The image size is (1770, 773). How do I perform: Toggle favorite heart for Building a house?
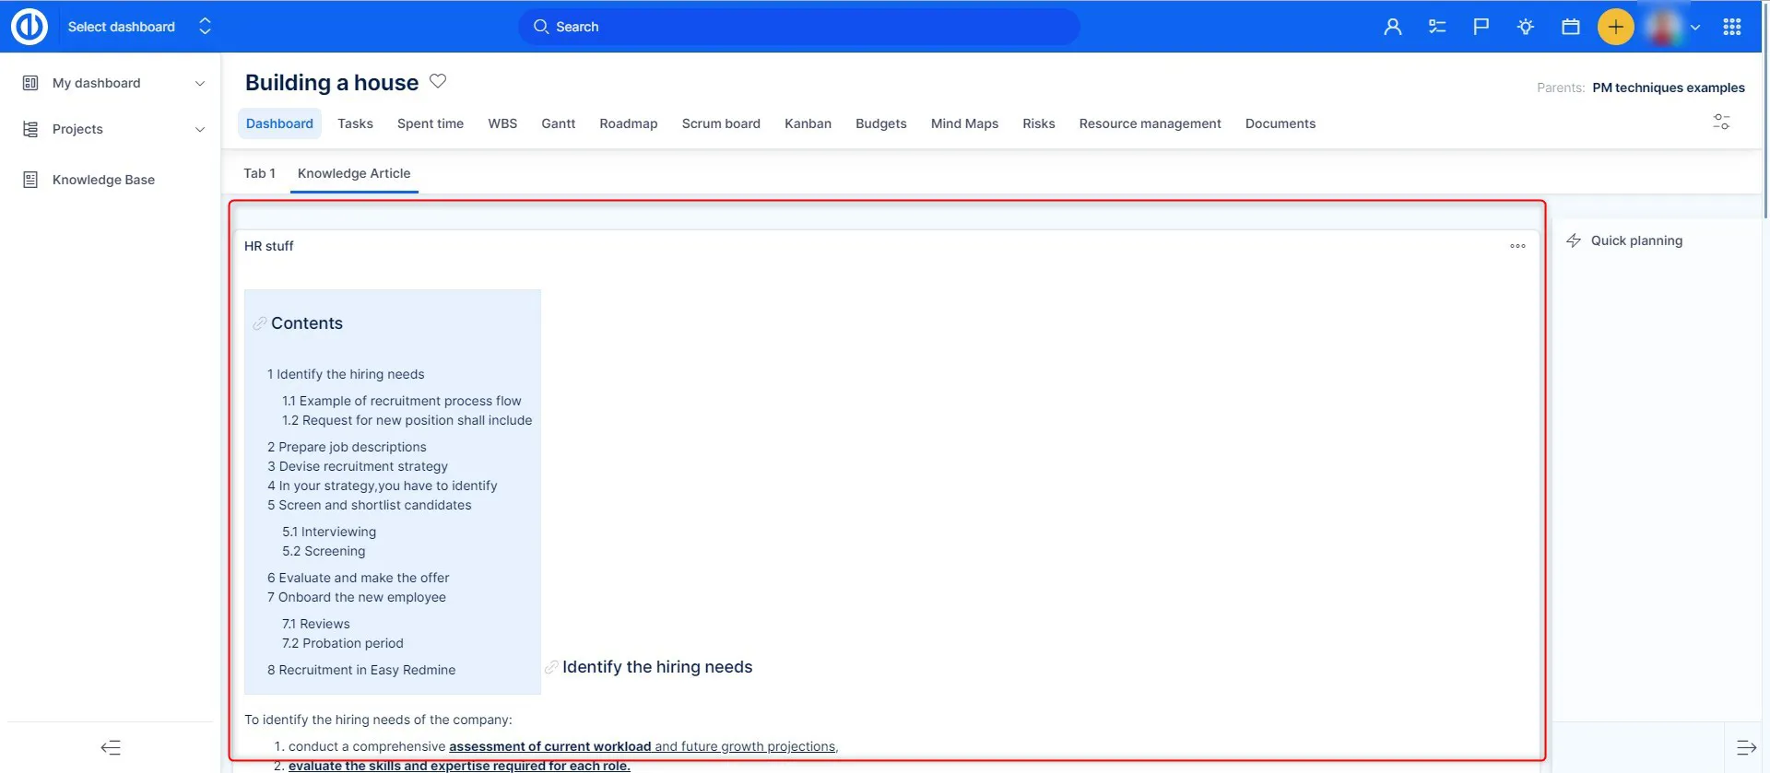[x=438, y=81]
